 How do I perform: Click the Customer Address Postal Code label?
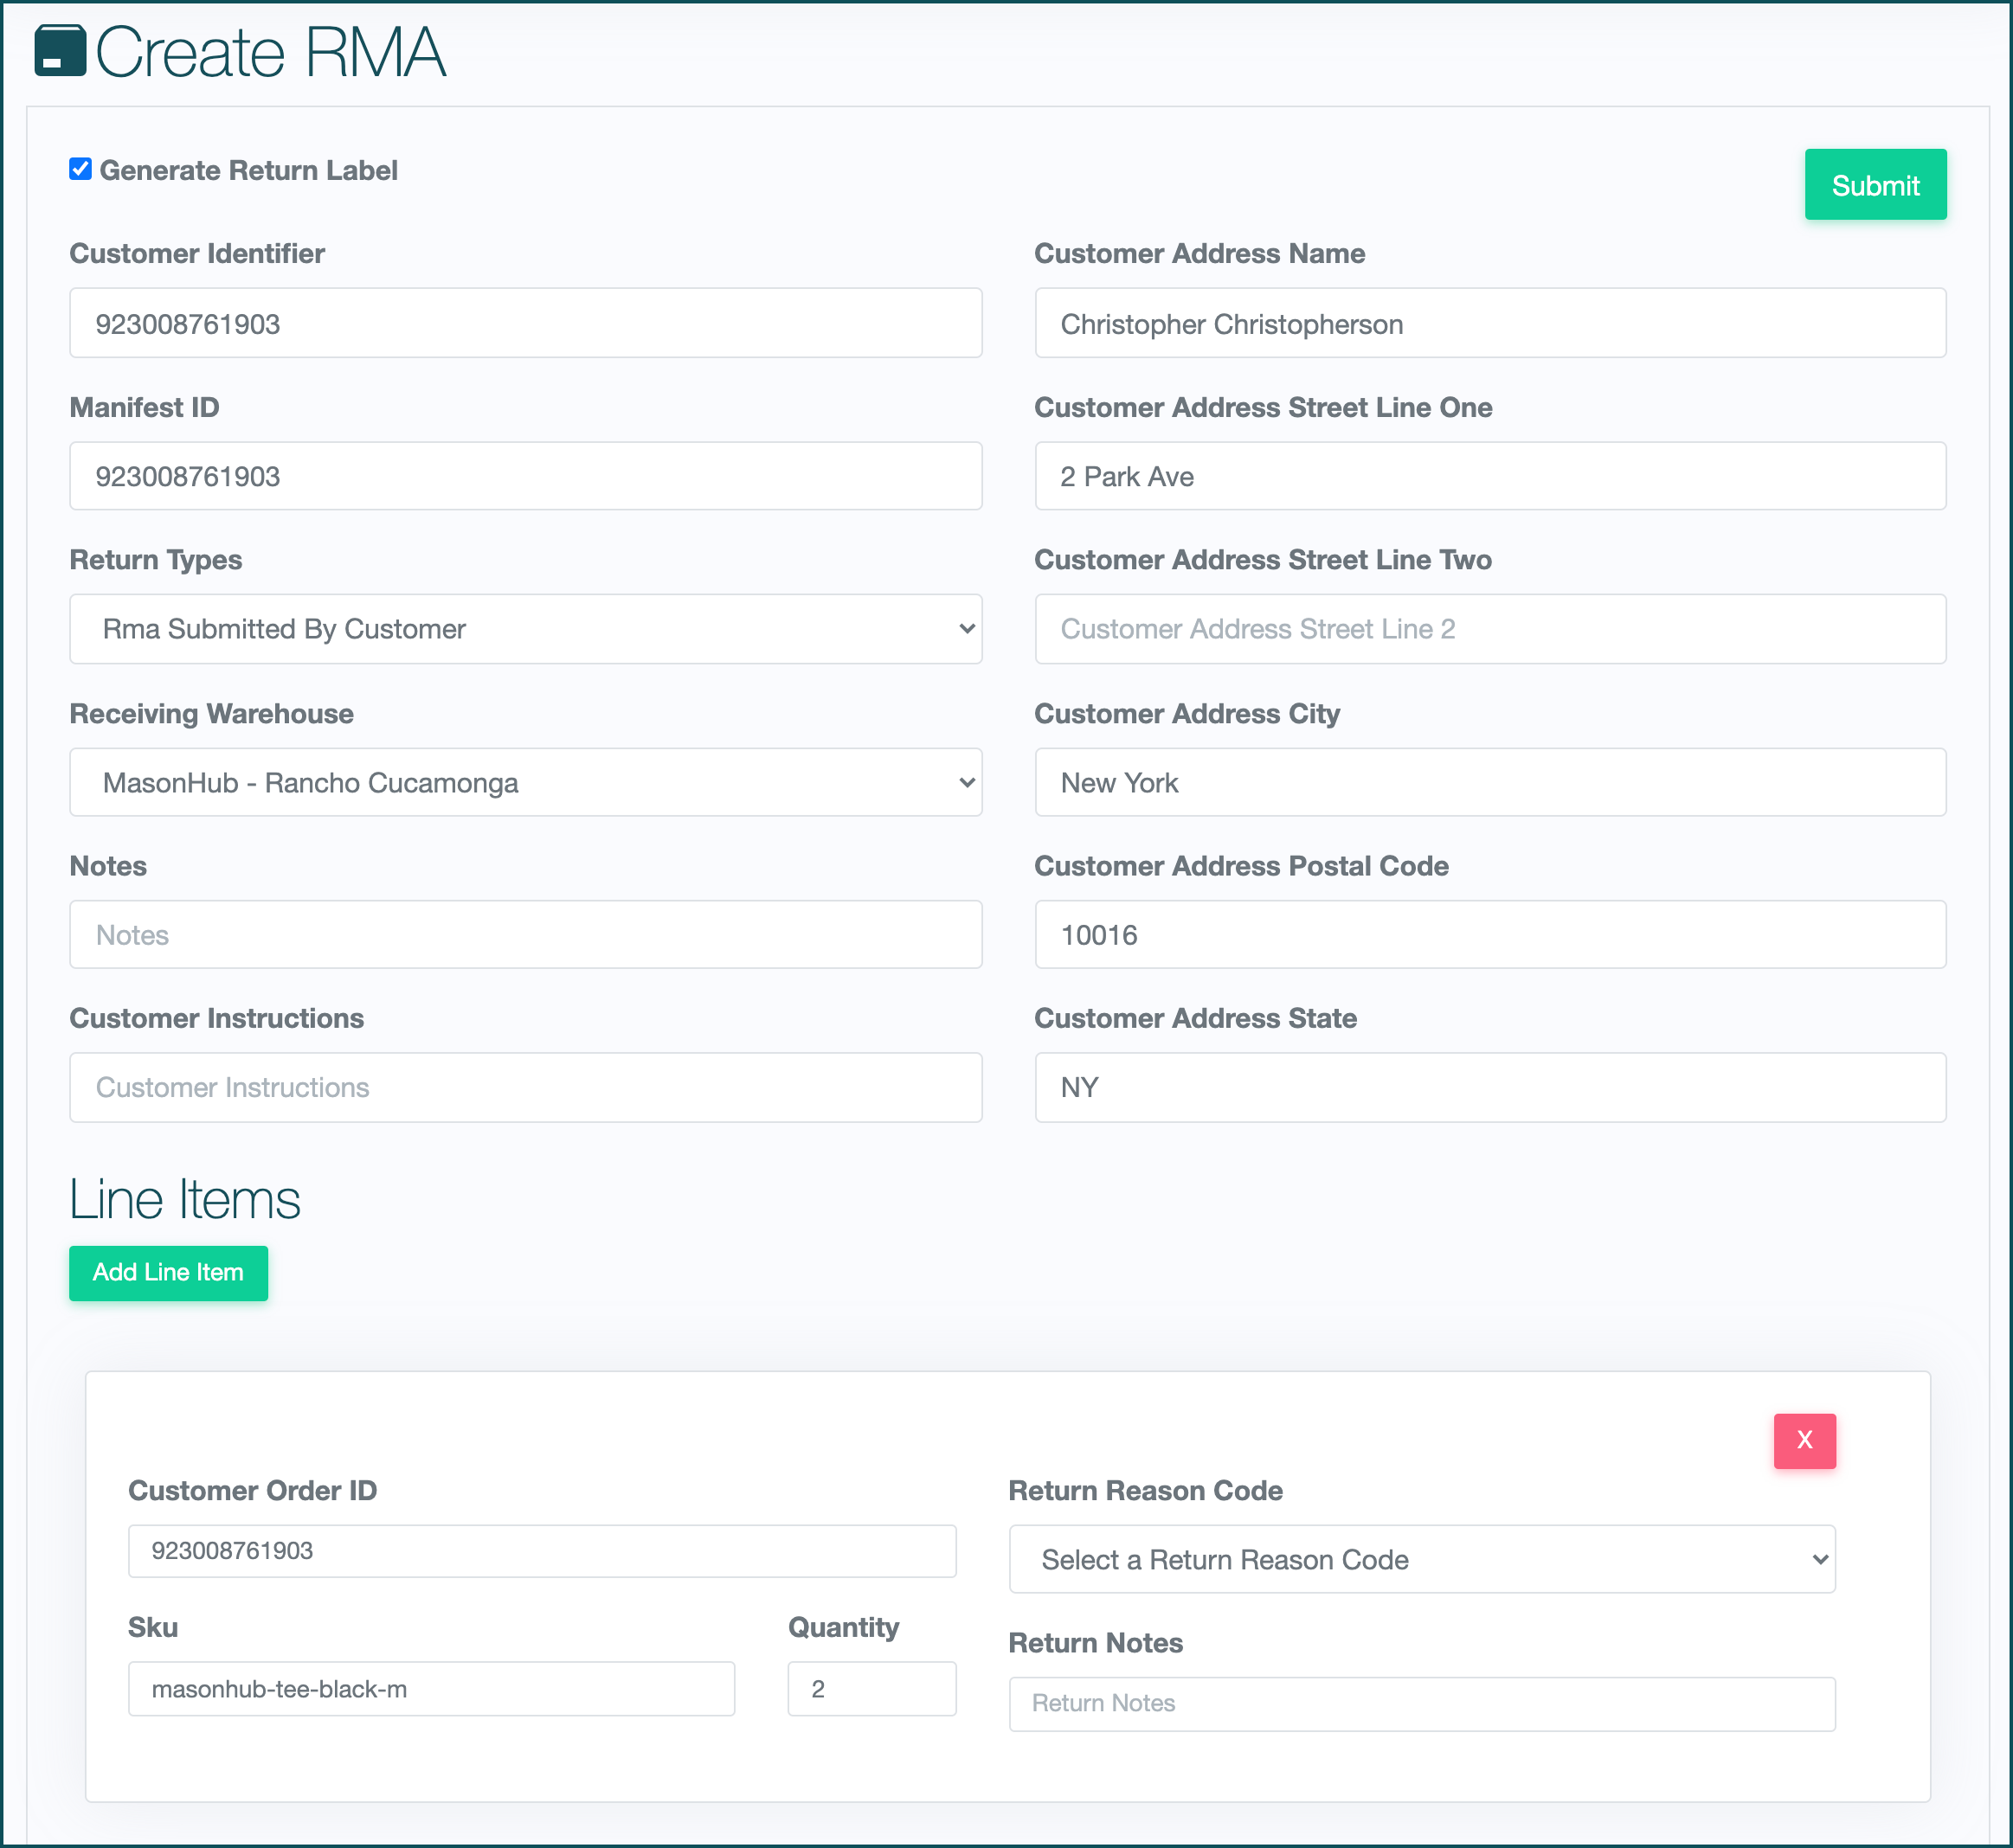coord(1241,866)
